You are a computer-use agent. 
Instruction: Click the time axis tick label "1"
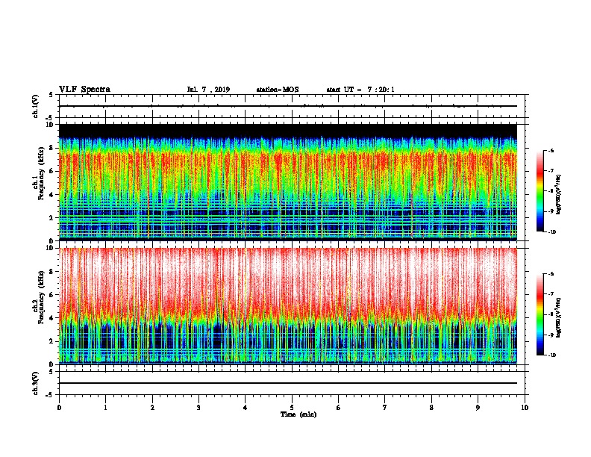pyautogui.click(x=105, y=408)
